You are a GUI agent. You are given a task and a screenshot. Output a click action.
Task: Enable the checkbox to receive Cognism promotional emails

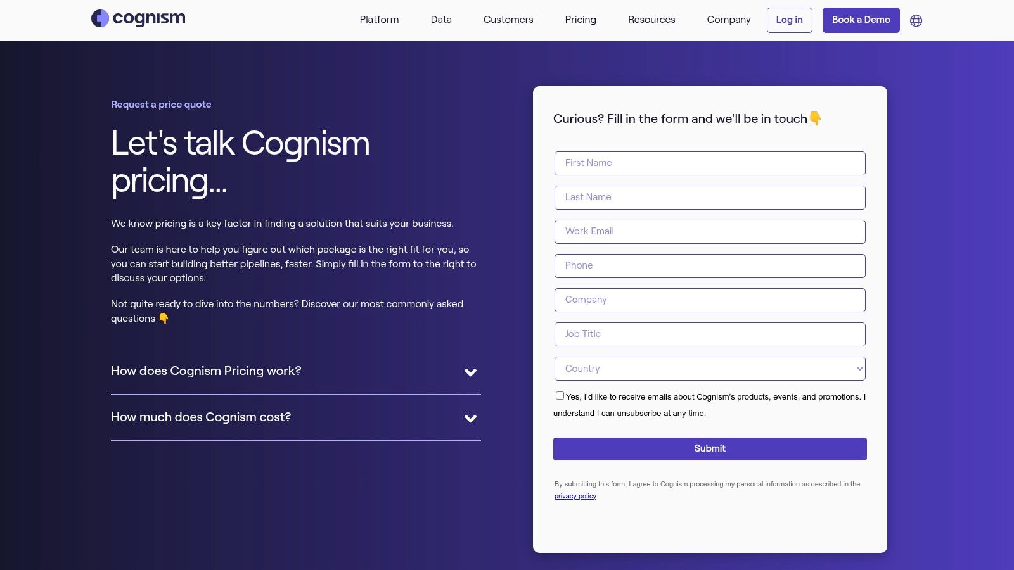tap(560, 395)
